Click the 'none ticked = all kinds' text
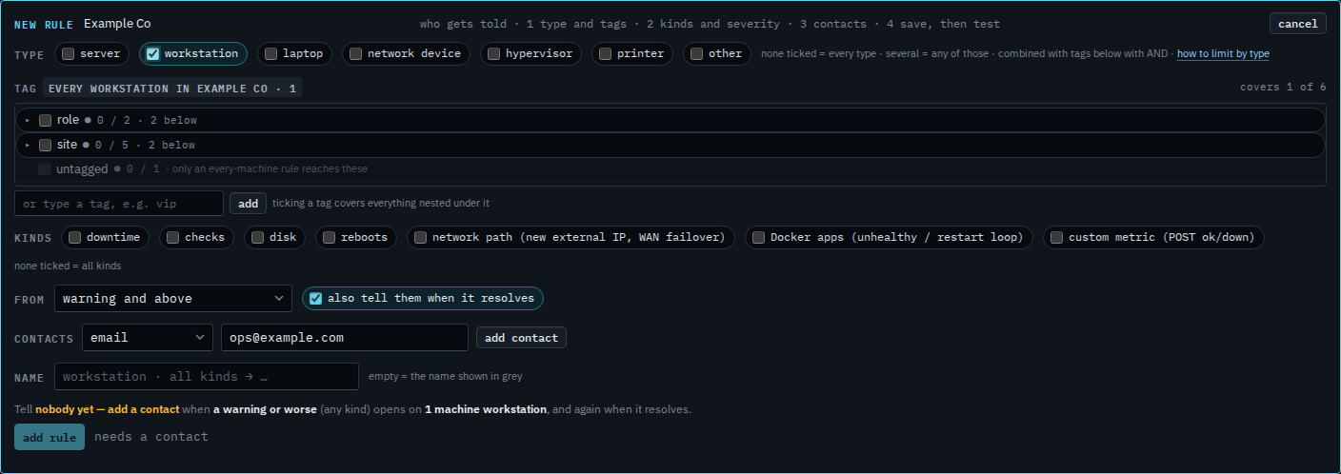Viewport: 1341px width, 474px height. 68,267
